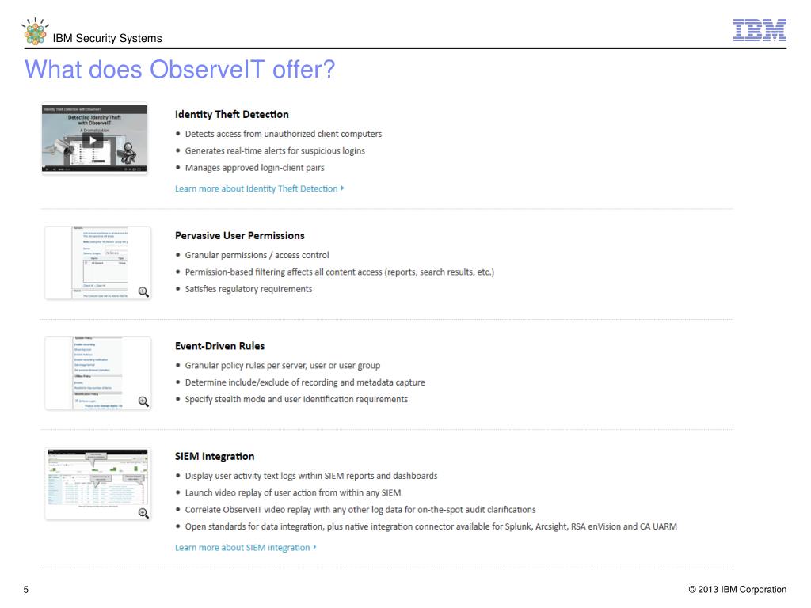Zoom the Event-Driven Rules screenshot

pyautogui.click(x=143, y=401)
